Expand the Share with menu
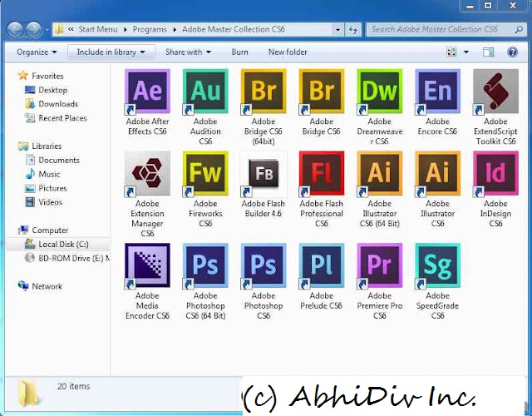This screenshot has width=532, height=416. 188,52
